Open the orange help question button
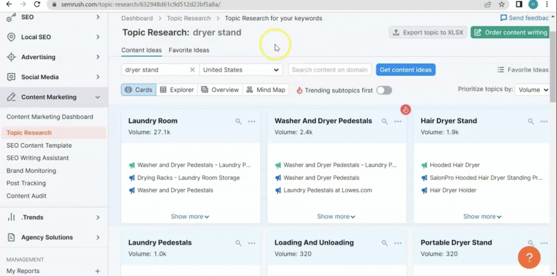The image size is (557, 276). (529, 257)
